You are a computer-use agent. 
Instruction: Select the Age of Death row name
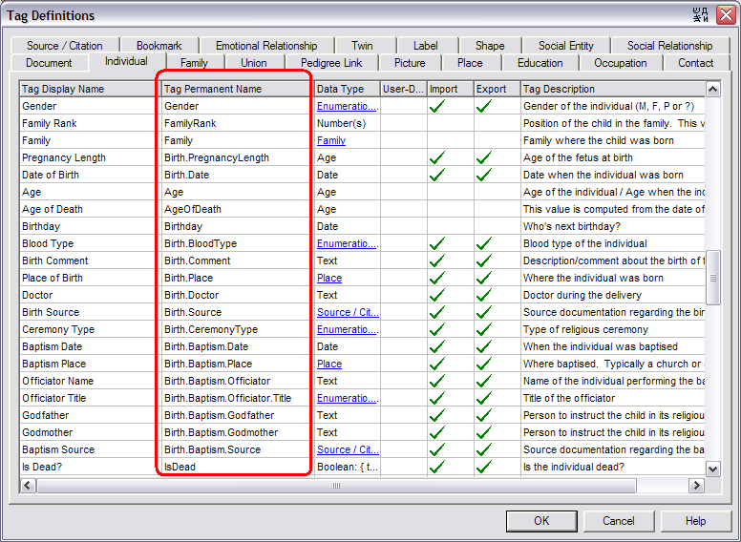(53, 209)
